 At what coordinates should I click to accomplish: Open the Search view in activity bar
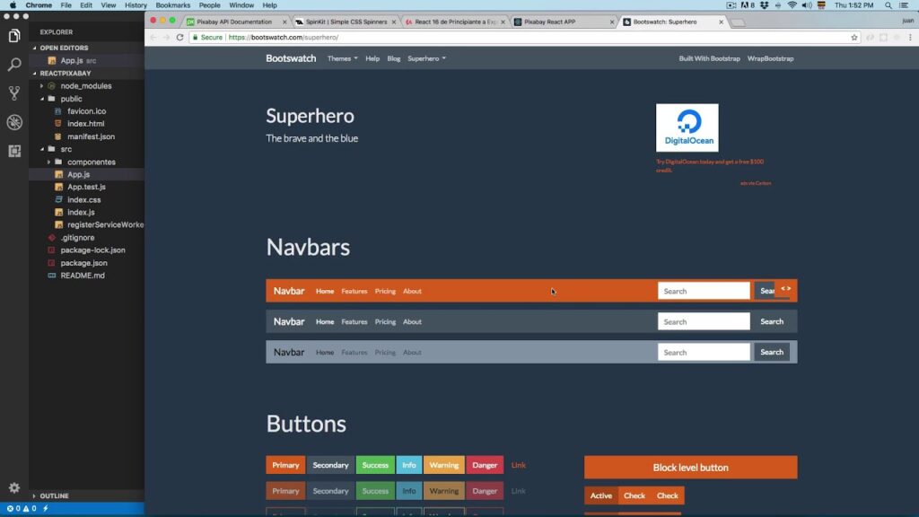pyautogui.click(x=14, y=65)
